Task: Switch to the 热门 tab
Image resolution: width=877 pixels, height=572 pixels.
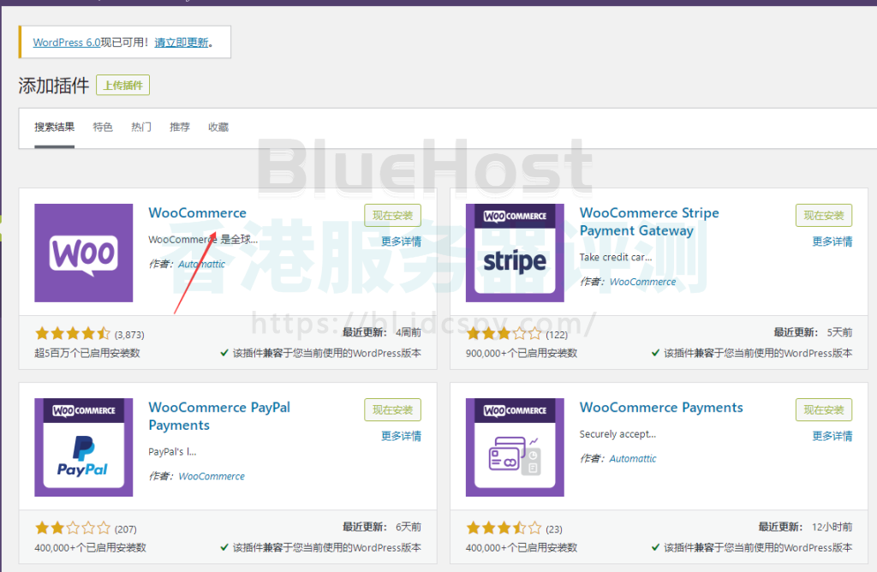Action: click(141, 127)
